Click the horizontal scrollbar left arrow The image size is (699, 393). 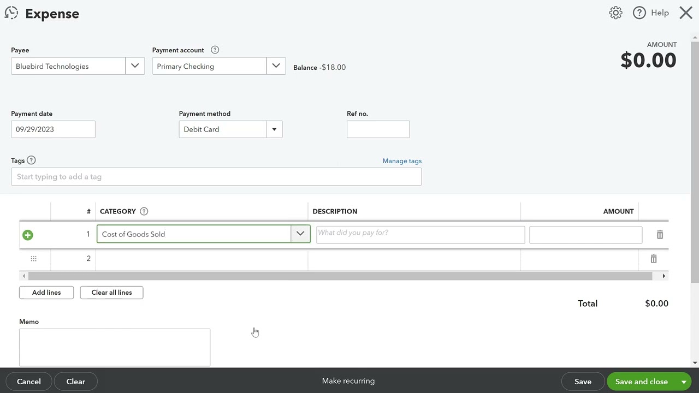(23, 276)
